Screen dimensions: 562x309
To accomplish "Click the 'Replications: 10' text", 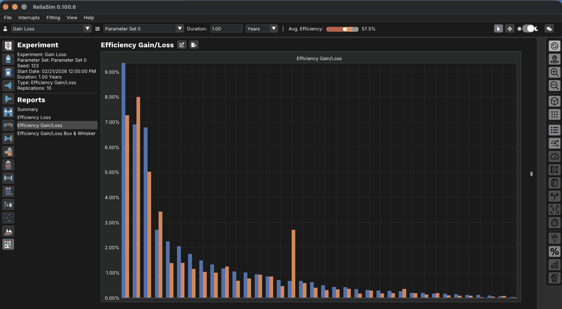I will pos(34,88).
